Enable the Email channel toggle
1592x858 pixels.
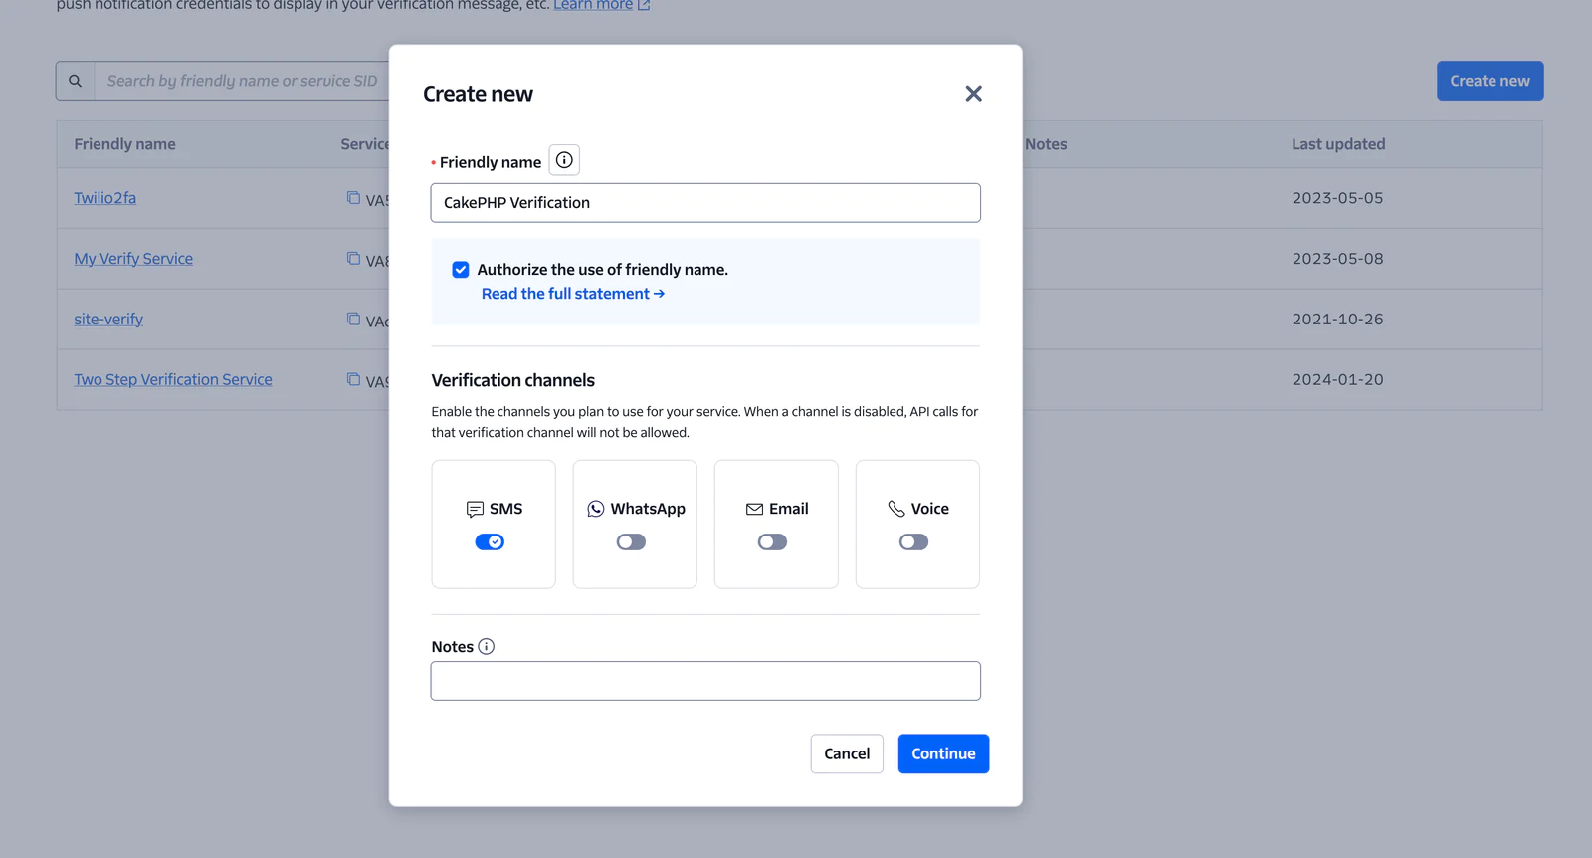(x=772, y=542)
